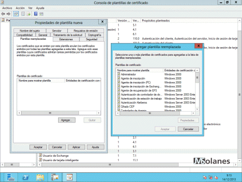Click the scroll up arrow in template list
Viewport: 242px width, 182px height.
click(x=197, y=70)
